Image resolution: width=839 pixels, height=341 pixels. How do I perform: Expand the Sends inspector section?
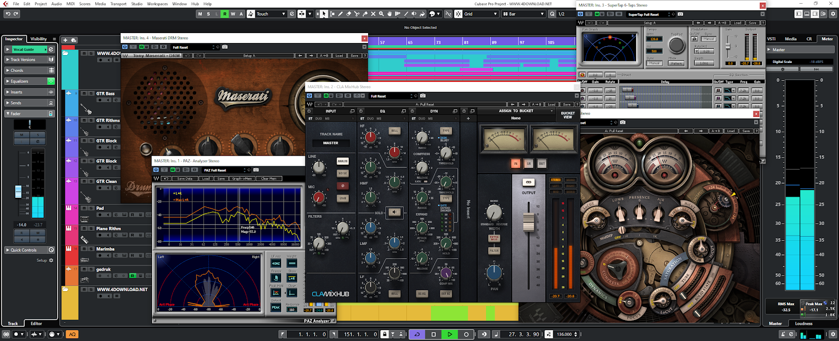(7, 103)
